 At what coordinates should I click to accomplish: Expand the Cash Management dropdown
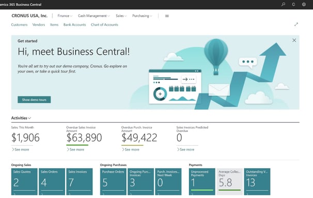[x=94, y=16]
